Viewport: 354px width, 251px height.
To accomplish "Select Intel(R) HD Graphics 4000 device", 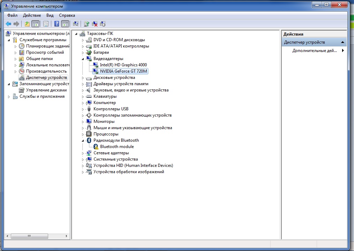I will (123, 65).
